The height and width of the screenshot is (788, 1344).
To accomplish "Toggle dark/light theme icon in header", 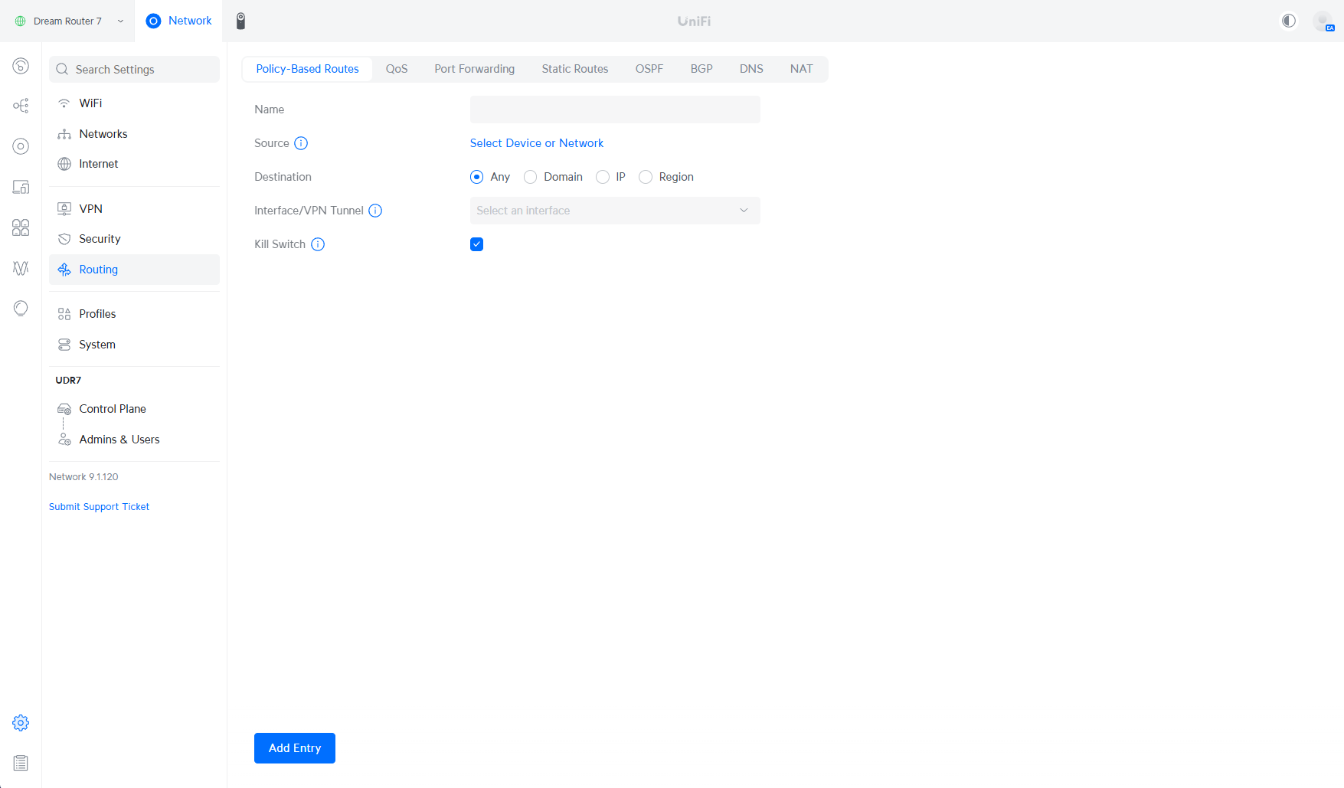I will pos(1289,21).
